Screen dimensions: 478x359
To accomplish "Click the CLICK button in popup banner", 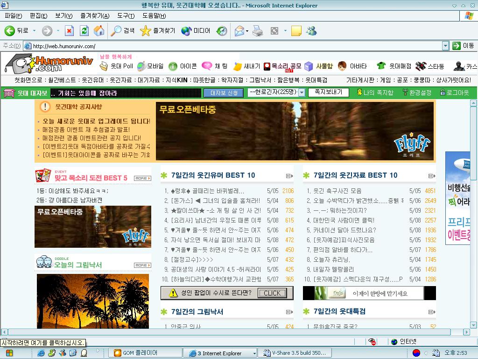I will coord(272,293).
